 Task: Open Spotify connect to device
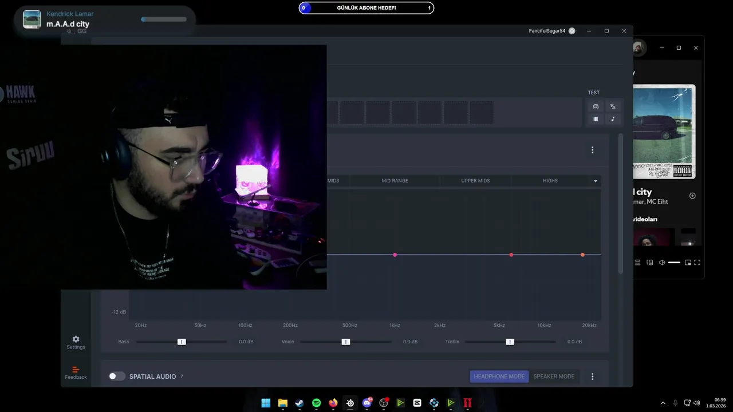coord(649,263)
